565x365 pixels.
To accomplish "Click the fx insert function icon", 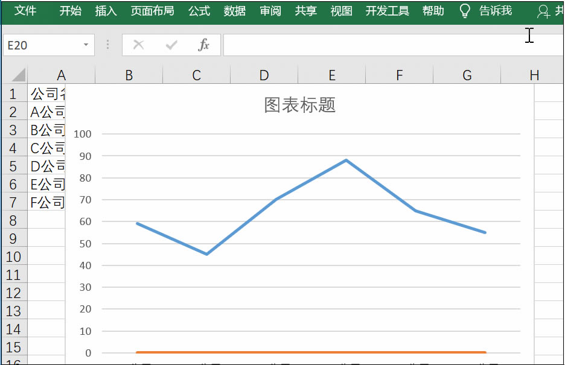I will coord(204,45).
